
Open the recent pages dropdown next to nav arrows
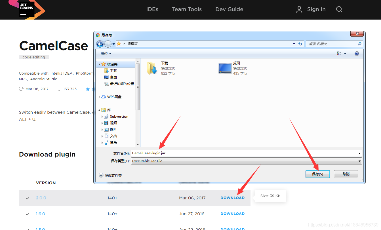pos(114,44)
